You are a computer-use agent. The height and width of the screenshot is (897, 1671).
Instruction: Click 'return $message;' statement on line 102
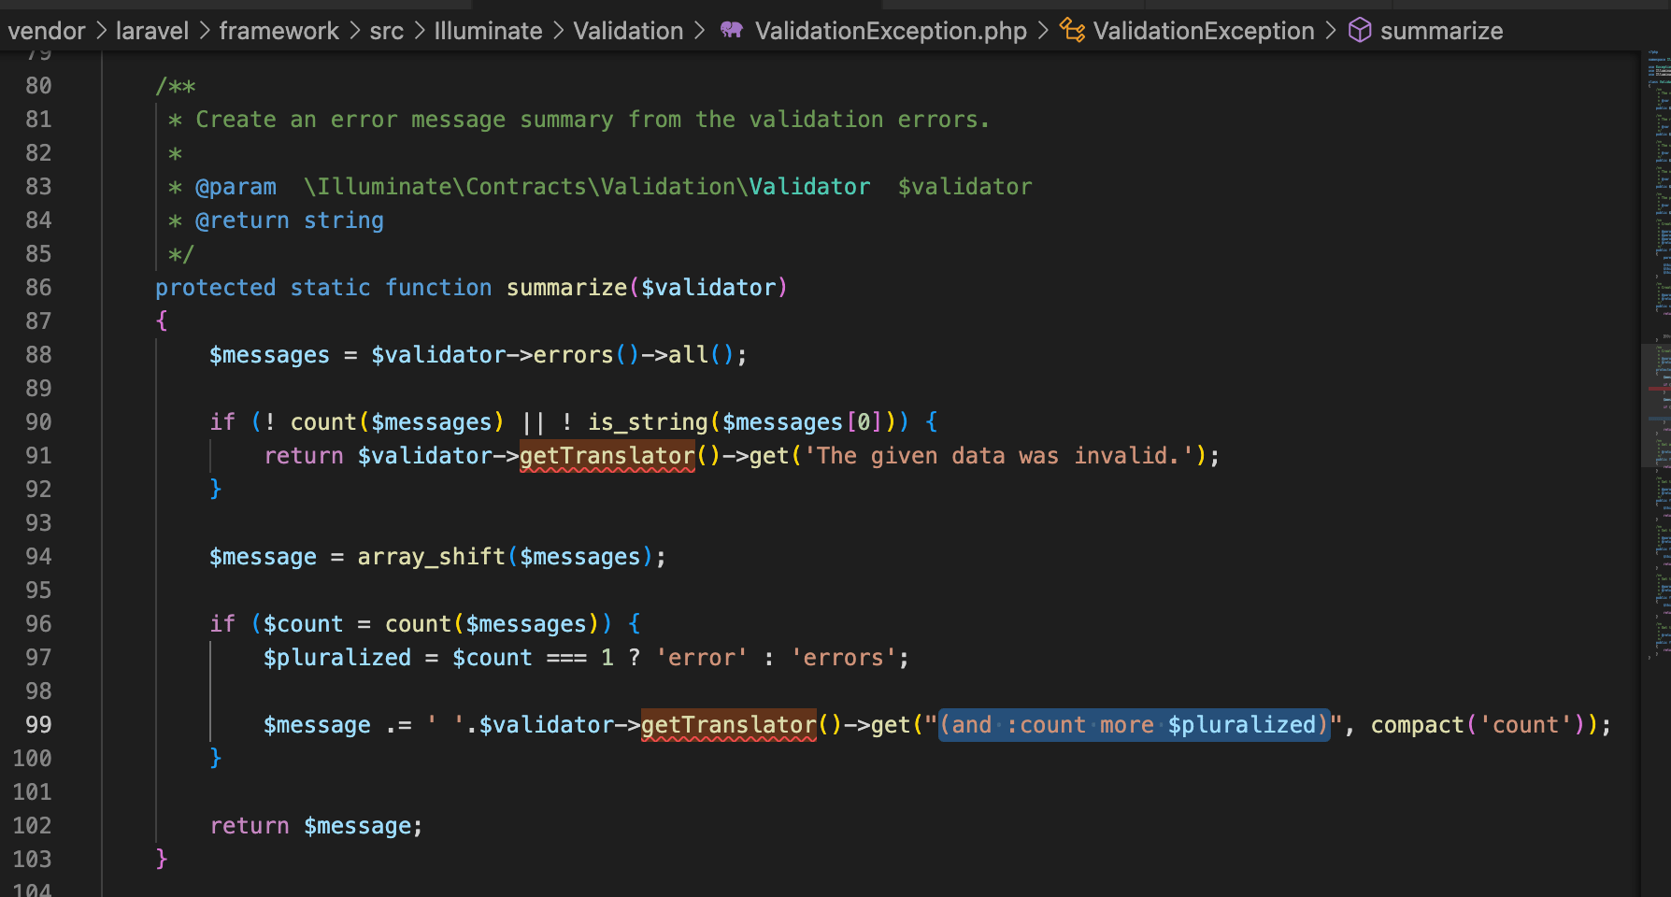(316, 826)
